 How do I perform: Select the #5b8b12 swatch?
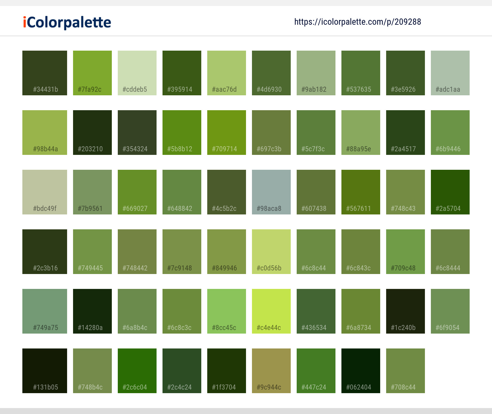[x=182, y=133]
